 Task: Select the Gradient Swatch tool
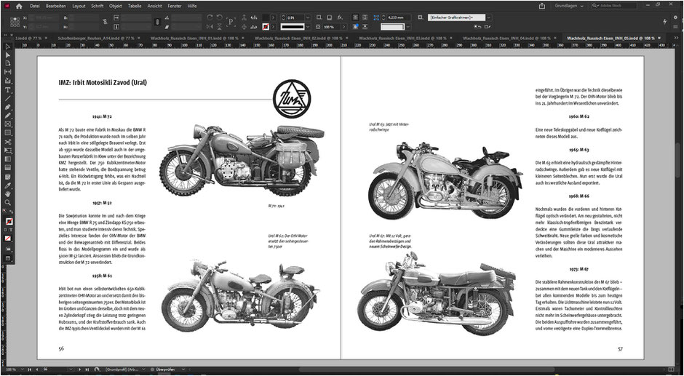pyautogui.click(x=8, y=159)
